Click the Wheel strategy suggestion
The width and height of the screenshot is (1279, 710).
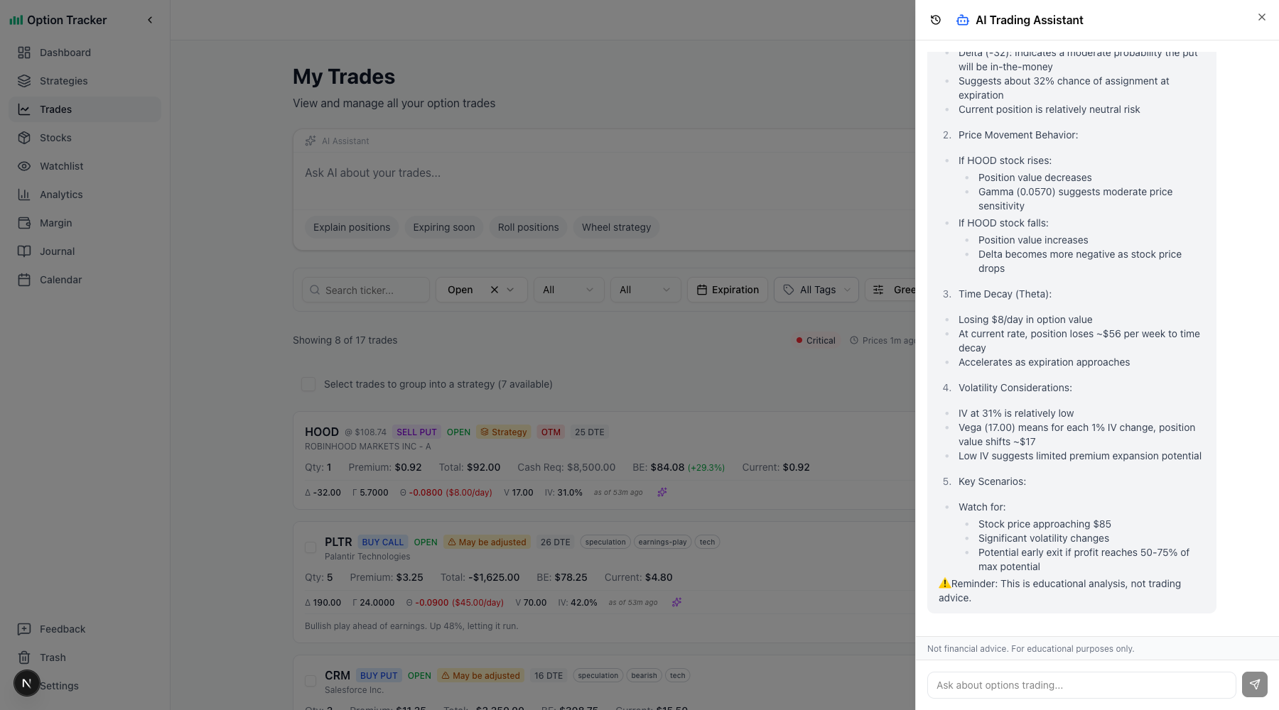pos(616,227)
